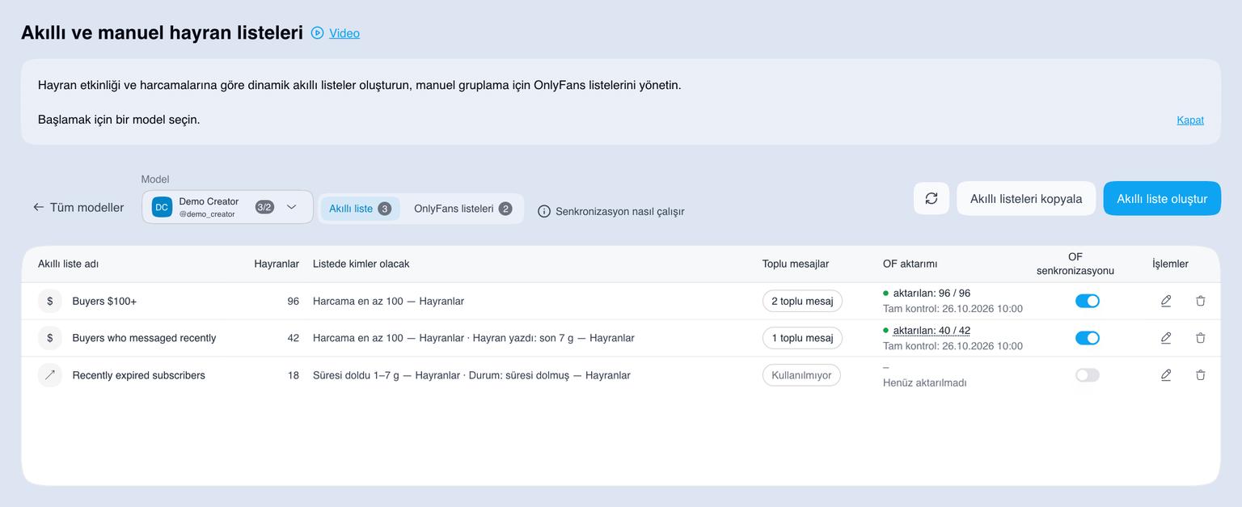Screen dimensions: 1242x507
Task: Click the Kapat link
Action: coord(1190,120)
